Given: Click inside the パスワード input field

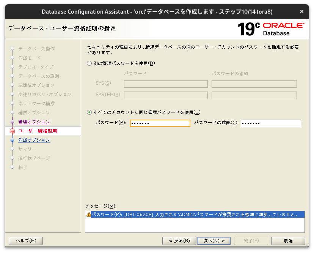Looking at the screenshot, I should (x=160, y=123).
